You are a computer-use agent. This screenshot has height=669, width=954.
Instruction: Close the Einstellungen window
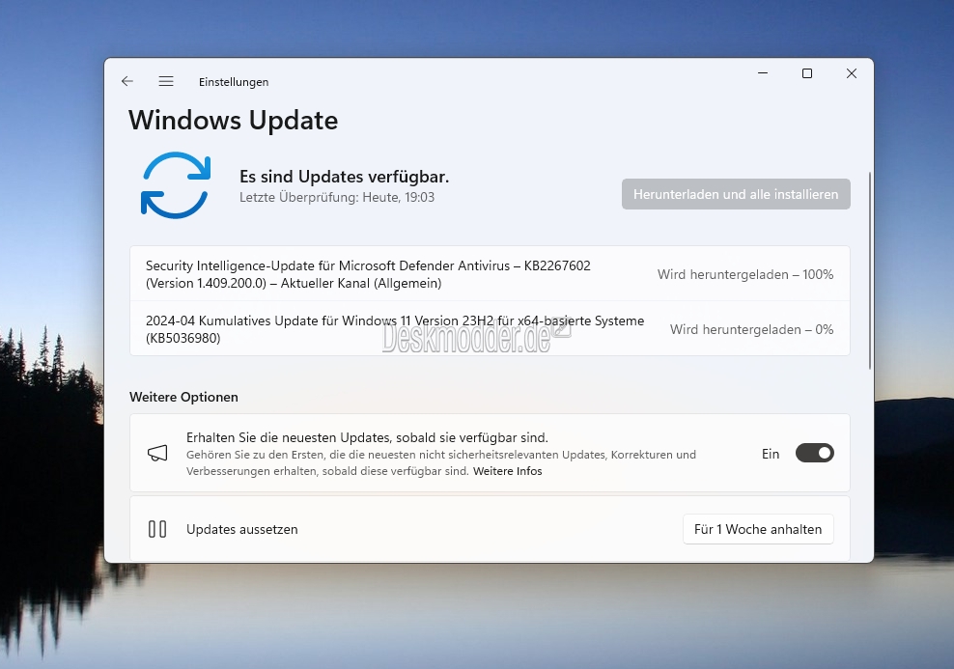pyautogui.click(x=852, y=73)
